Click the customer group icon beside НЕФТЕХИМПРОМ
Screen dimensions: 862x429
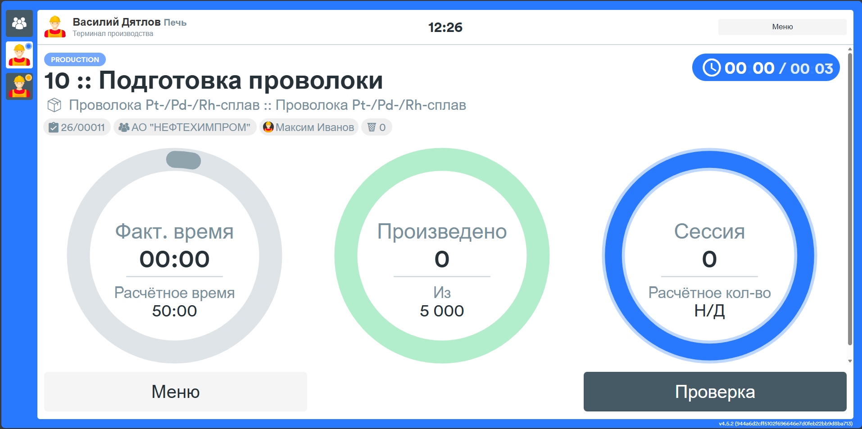(x=124, y=127)
